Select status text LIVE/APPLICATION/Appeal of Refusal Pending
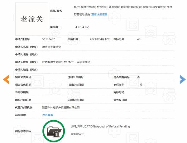Image resolution: width=187 pixels, height=143 pixels. pos(100,127)
